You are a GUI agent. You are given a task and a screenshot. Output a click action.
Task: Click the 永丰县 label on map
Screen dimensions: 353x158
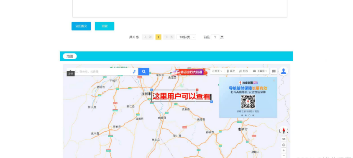[x=95, y=133]
